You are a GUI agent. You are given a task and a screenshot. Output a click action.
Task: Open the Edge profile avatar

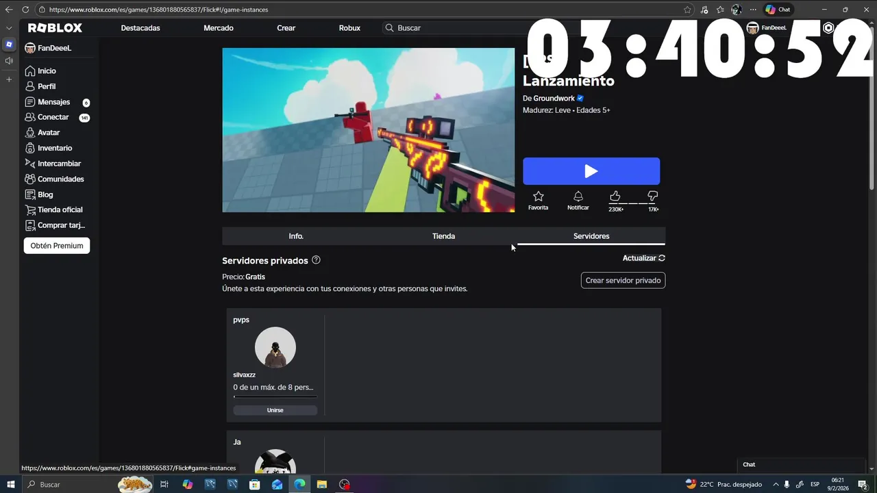click(737, 10)
